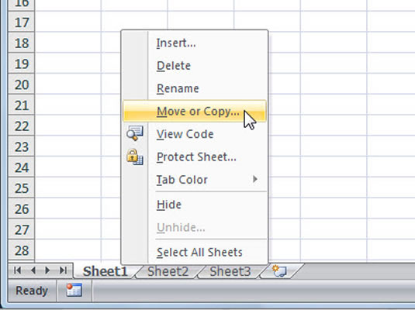Select row header 24
415x310 pixels.
(x=22, y=167)
